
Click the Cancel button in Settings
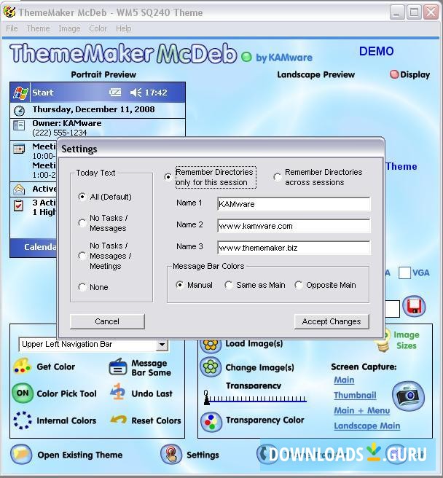click(107, 321)
